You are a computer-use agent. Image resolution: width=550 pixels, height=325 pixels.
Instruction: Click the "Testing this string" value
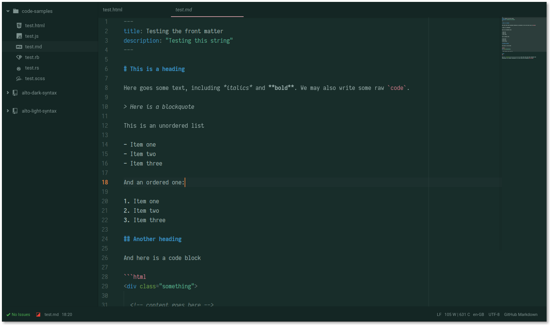coord(199,40)
